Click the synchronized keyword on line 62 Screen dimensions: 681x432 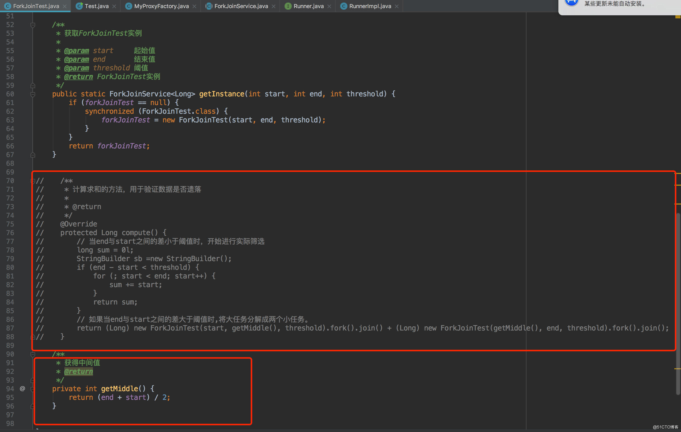(109, 111)
